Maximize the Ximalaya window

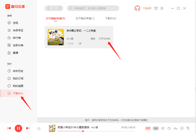[x=178, y=8]
